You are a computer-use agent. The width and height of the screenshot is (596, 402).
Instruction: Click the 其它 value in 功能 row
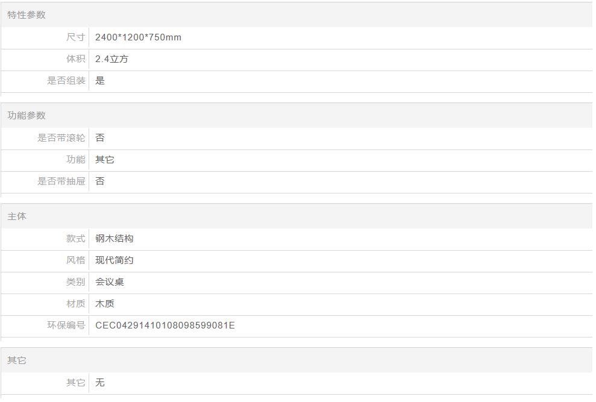tap(105, 160)
